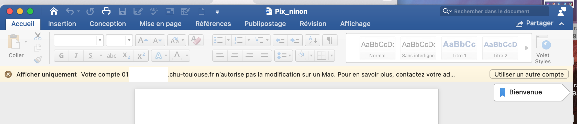Viewport: 577px width, 124px height.
Task: Open line spacing dropdown
Action: [x=284, y=56]
